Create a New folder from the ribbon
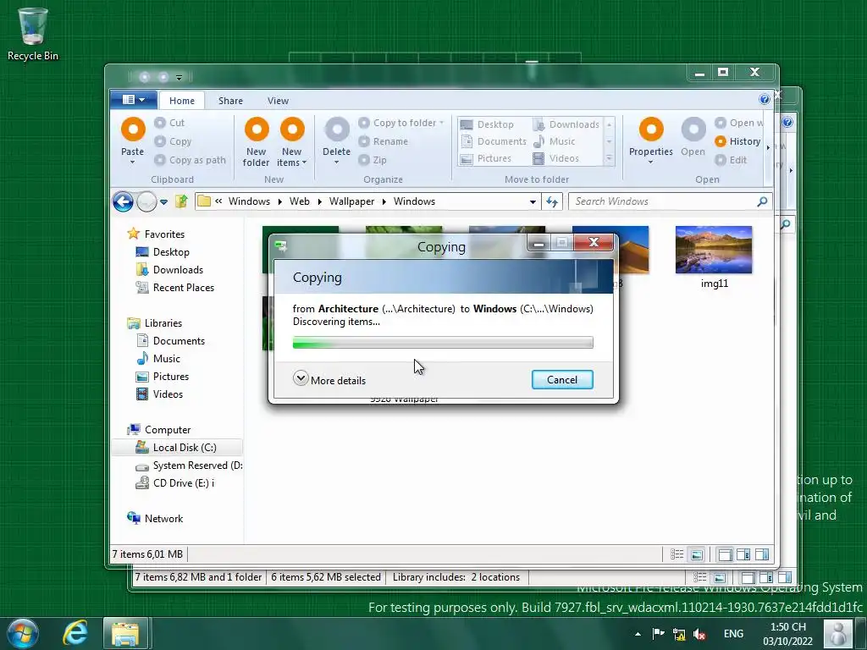The width and height of the screenshot is (867, 650). [x=256, y=141]
